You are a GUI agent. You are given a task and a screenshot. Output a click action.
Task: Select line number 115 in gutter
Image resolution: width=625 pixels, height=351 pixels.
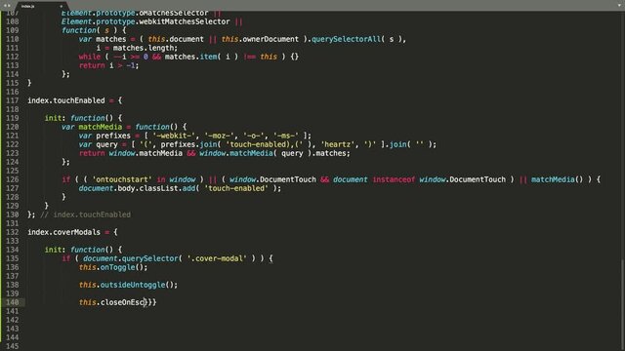[x=13, y=83]
